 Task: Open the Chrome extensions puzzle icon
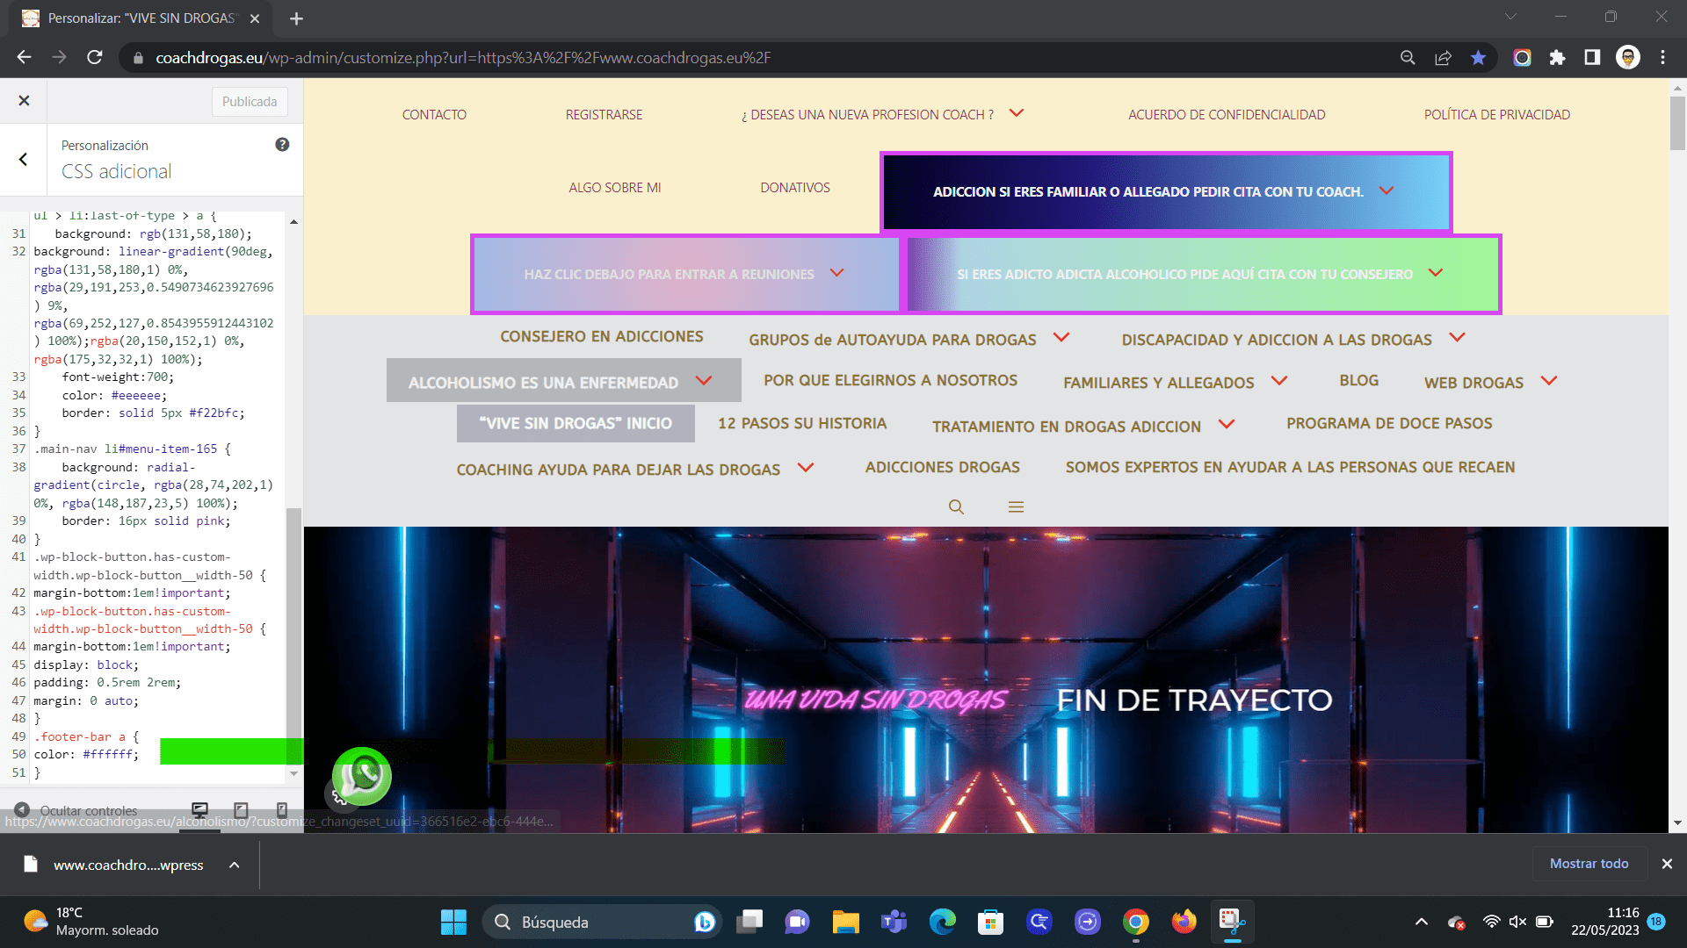1557,58
